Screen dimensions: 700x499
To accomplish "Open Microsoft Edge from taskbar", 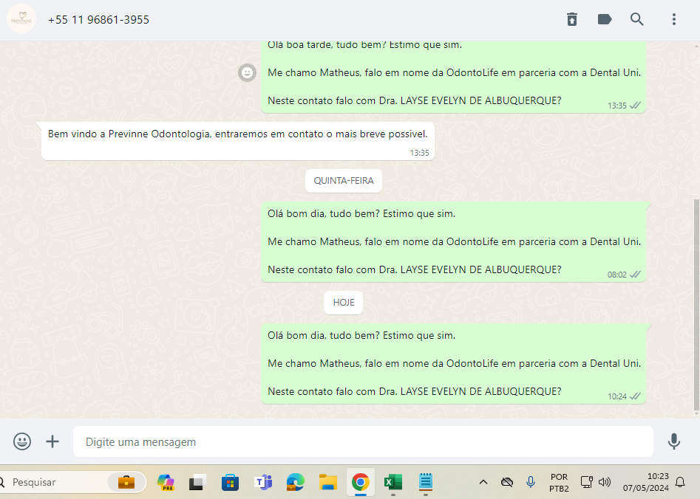I will (295, 483).
